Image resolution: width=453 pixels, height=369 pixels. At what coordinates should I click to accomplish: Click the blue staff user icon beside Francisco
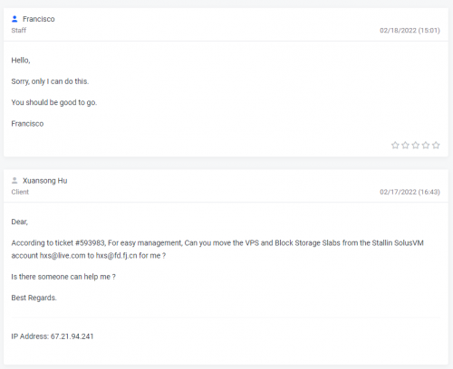[14, 19]
